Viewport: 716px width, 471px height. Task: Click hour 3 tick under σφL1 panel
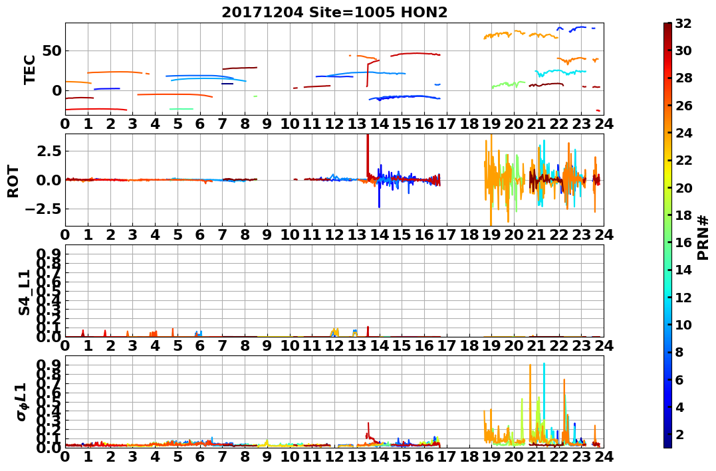pos(132,456)
